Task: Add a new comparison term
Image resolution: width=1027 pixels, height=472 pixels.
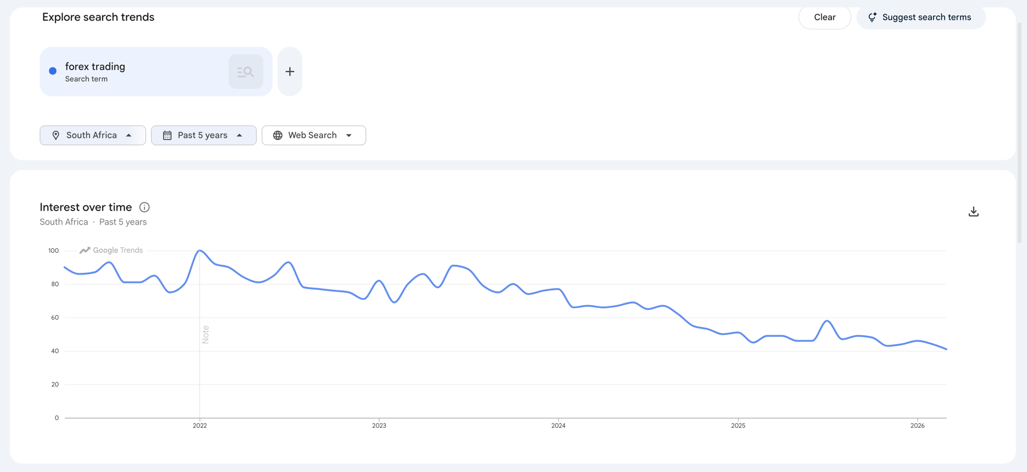Action: tap(290, 72)
